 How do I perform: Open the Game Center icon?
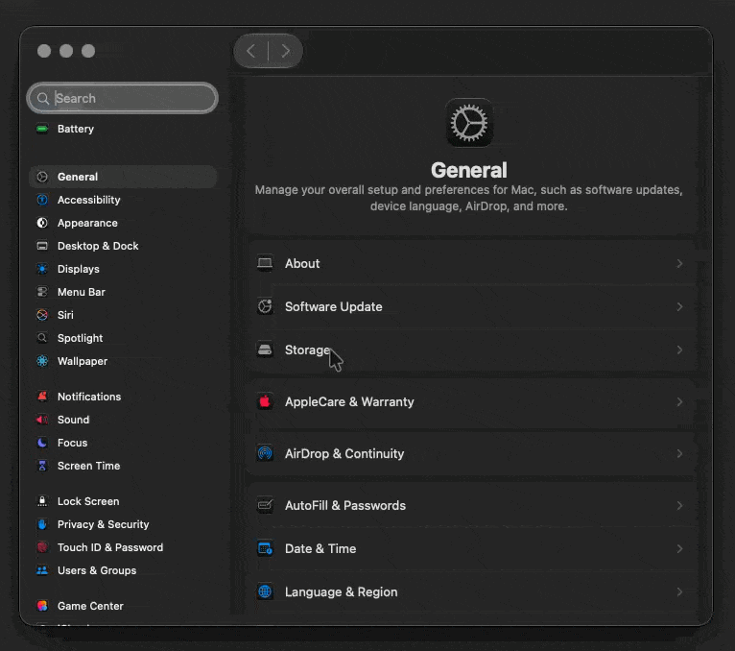coord(42,606)
